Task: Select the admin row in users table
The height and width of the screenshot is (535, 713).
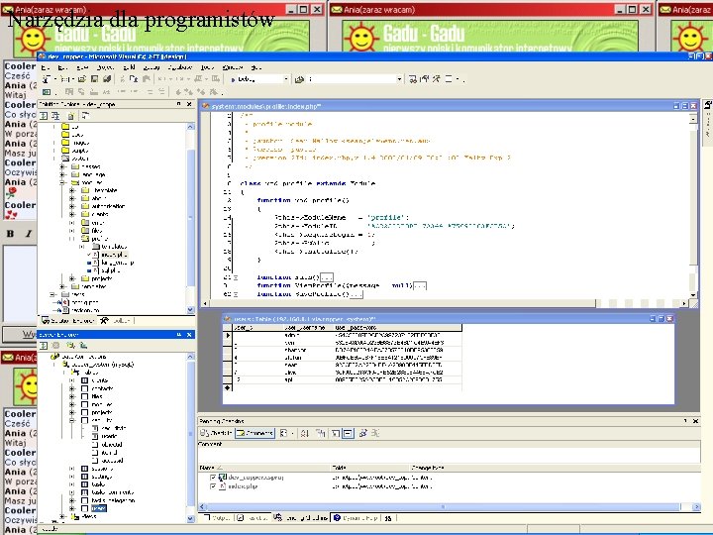Action: coord(344,335)
